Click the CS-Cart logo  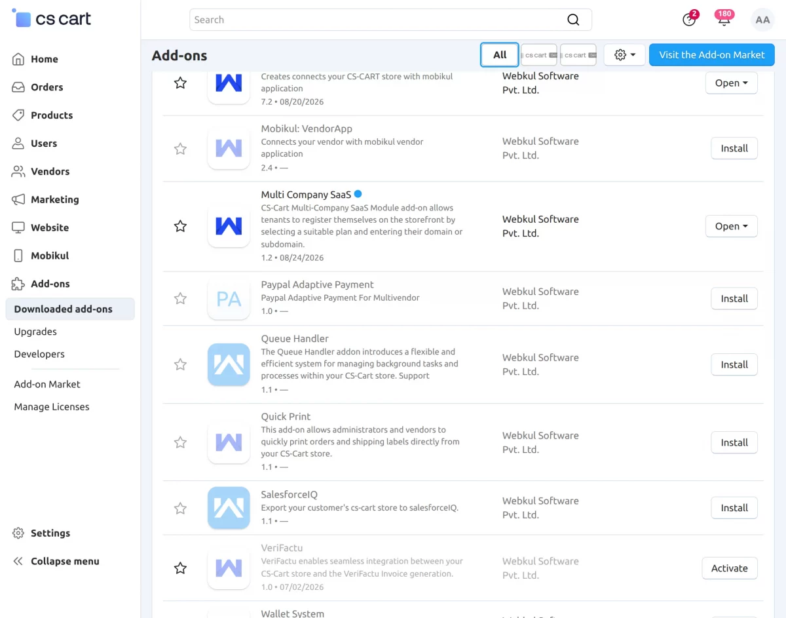coord(52,19)
